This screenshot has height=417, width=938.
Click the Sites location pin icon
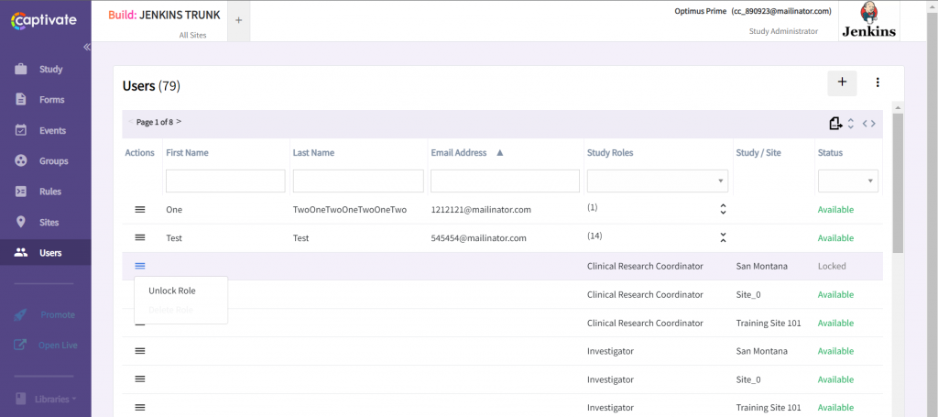(20, 222)
